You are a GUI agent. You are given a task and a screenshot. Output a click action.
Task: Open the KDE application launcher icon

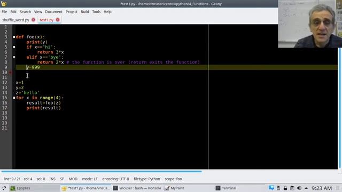click(x=4, y=188)
